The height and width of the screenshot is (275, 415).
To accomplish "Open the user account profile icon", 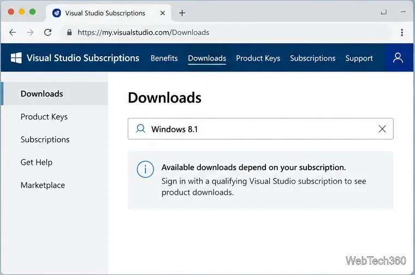I will coord(398,58).
